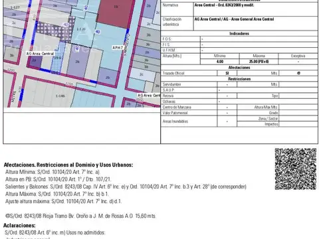
Task: Click the 'SARMIENTO' street name on map
Action: coord(126,44)
